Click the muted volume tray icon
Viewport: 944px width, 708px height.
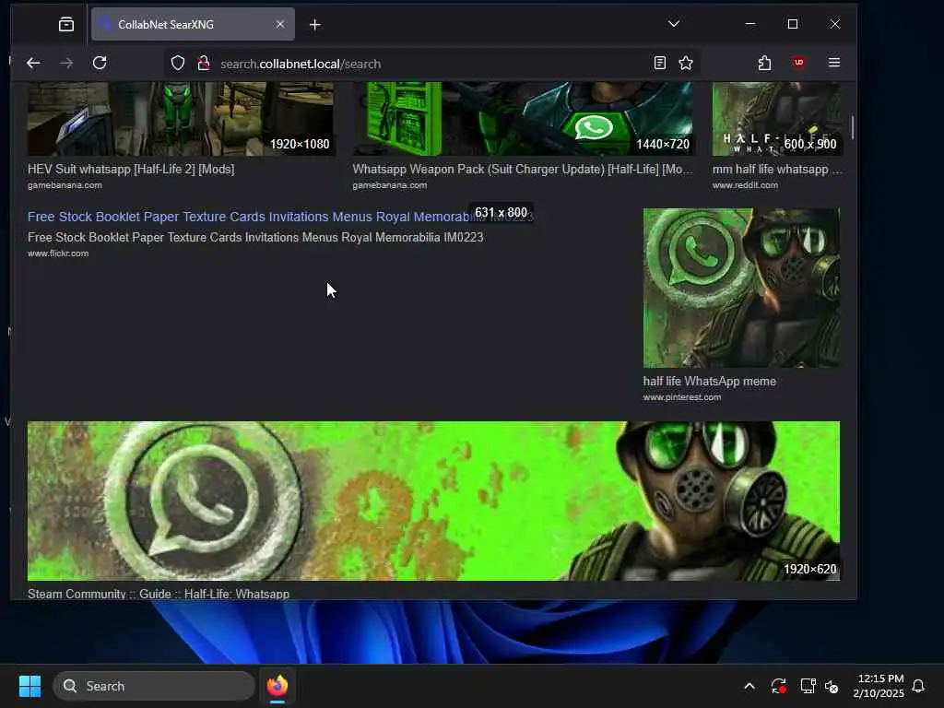click(832, 686)
